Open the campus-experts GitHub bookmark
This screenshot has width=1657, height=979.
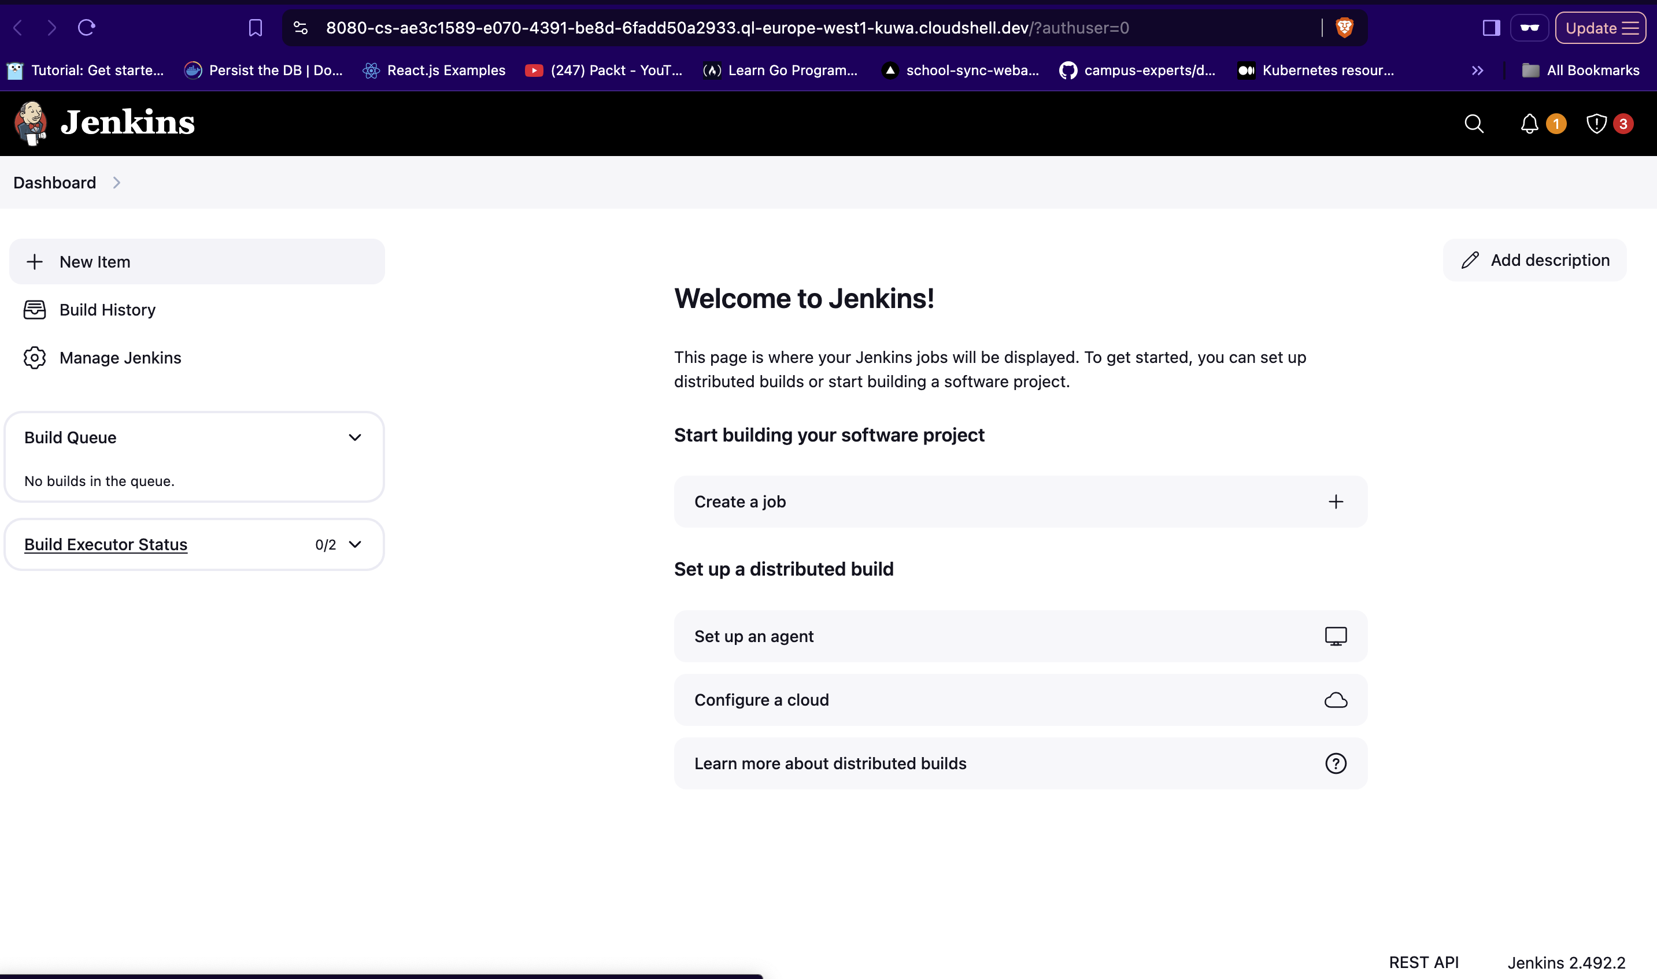(x=1137, y=71)
